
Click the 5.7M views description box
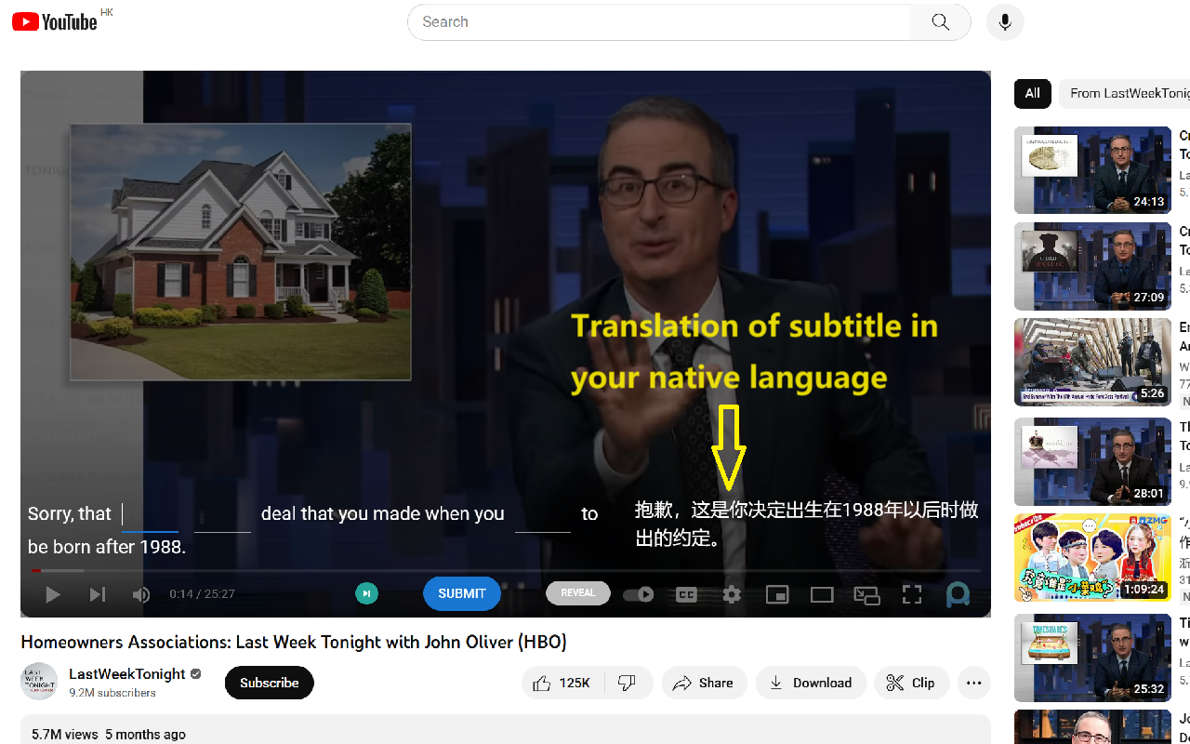point(506,730)
